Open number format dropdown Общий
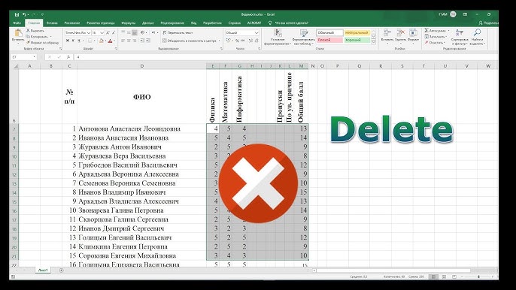The image size is (516, 290). click(242, 32)
